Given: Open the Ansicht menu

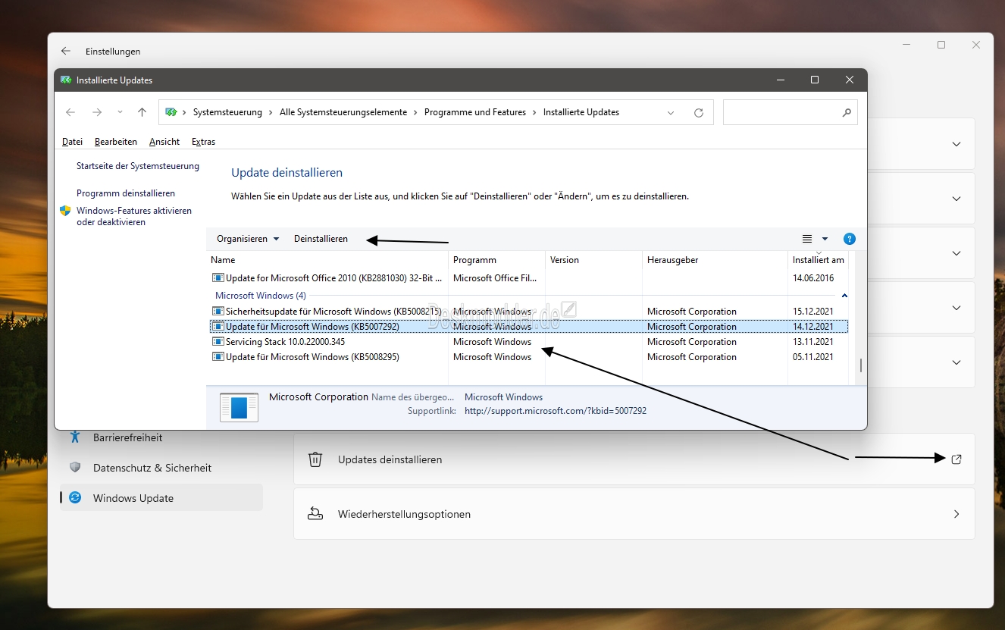Looking at the screenshot, I should point(164,142).
